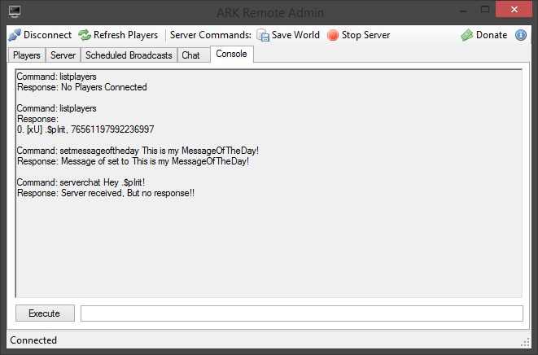Click 'Response: Message of set to' line
The width and height of the screenshot is (538, 355).
[x=133, y=161]
